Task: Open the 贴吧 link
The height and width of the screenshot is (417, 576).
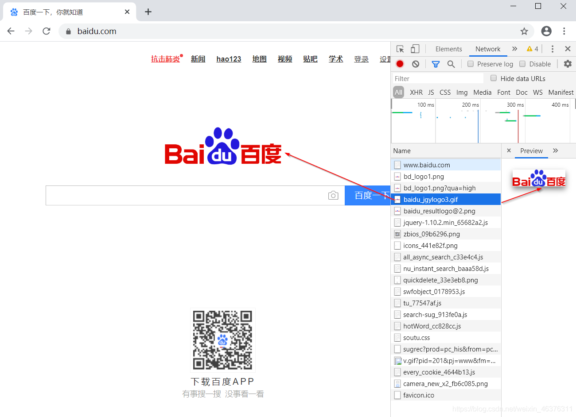Action: pos(310,59)
